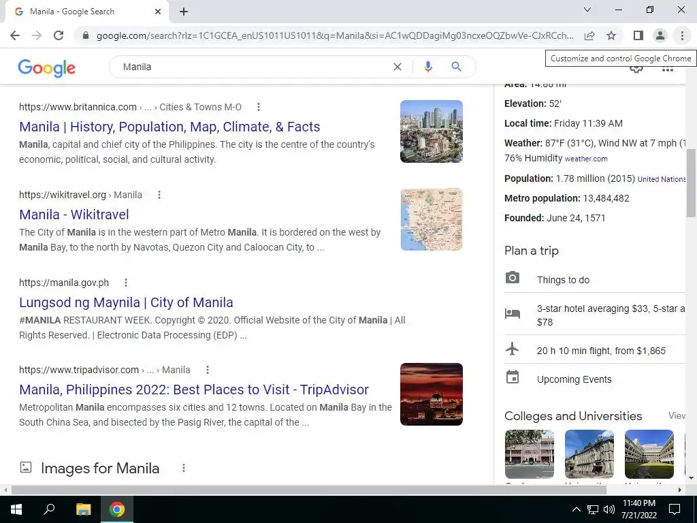Click the blue search magnifier button
697x523 pixels.
tap(456, 67)
